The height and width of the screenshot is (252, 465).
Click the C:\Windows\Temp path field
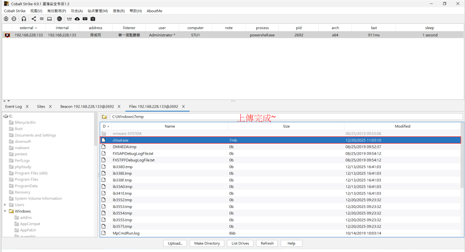coord(286,117)
